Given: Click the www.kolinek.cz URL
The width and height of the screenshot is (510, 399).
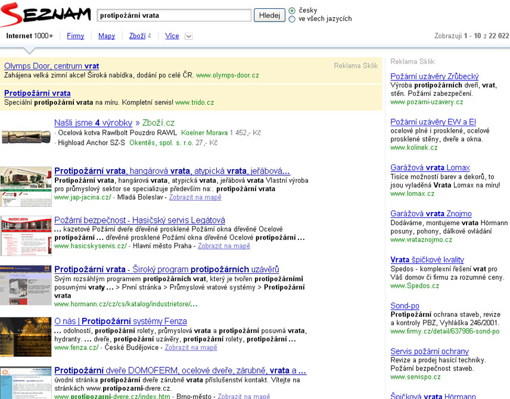Looking at the screenshot, I should [x=414, y=148].
